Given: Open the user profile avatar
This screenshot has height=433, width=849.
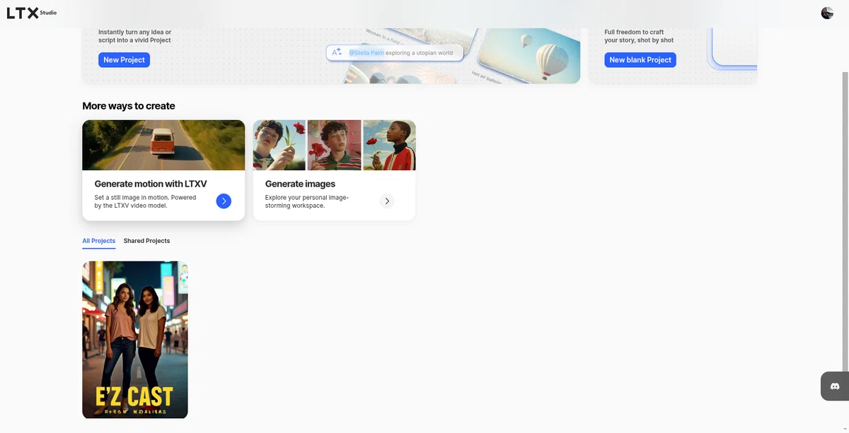Looking at the screenshot, I should pyautogui.click(x=827, y=13).
